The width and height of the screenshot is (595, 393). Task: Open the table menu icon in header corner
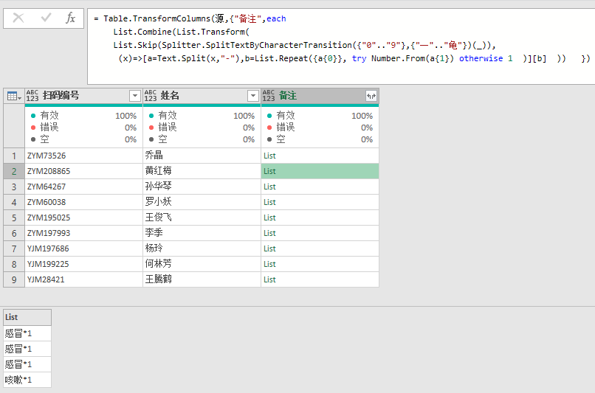pos(14,96)
